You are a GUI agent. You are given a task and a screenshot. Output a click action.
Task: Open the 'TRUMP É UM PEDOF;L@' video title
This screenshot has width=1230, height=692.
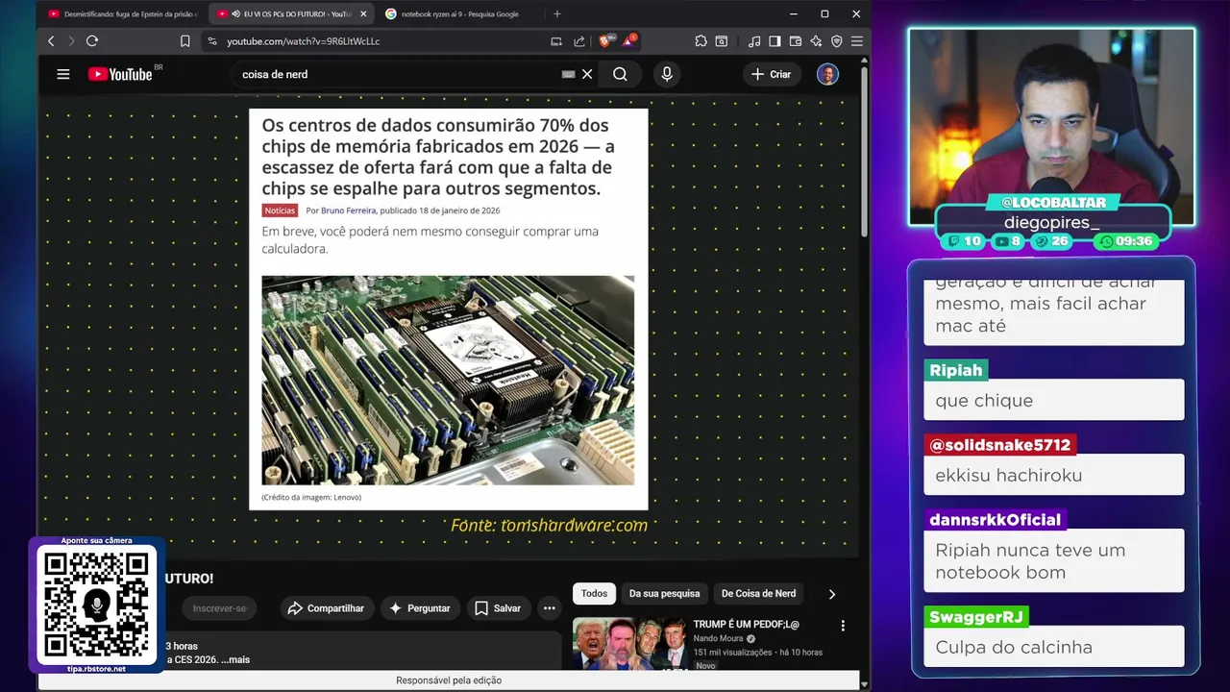[x=746, y=624]
